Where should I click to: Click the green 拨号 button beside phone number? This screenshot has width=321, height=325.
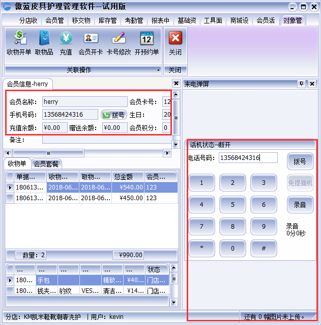[x=113, y=115]
